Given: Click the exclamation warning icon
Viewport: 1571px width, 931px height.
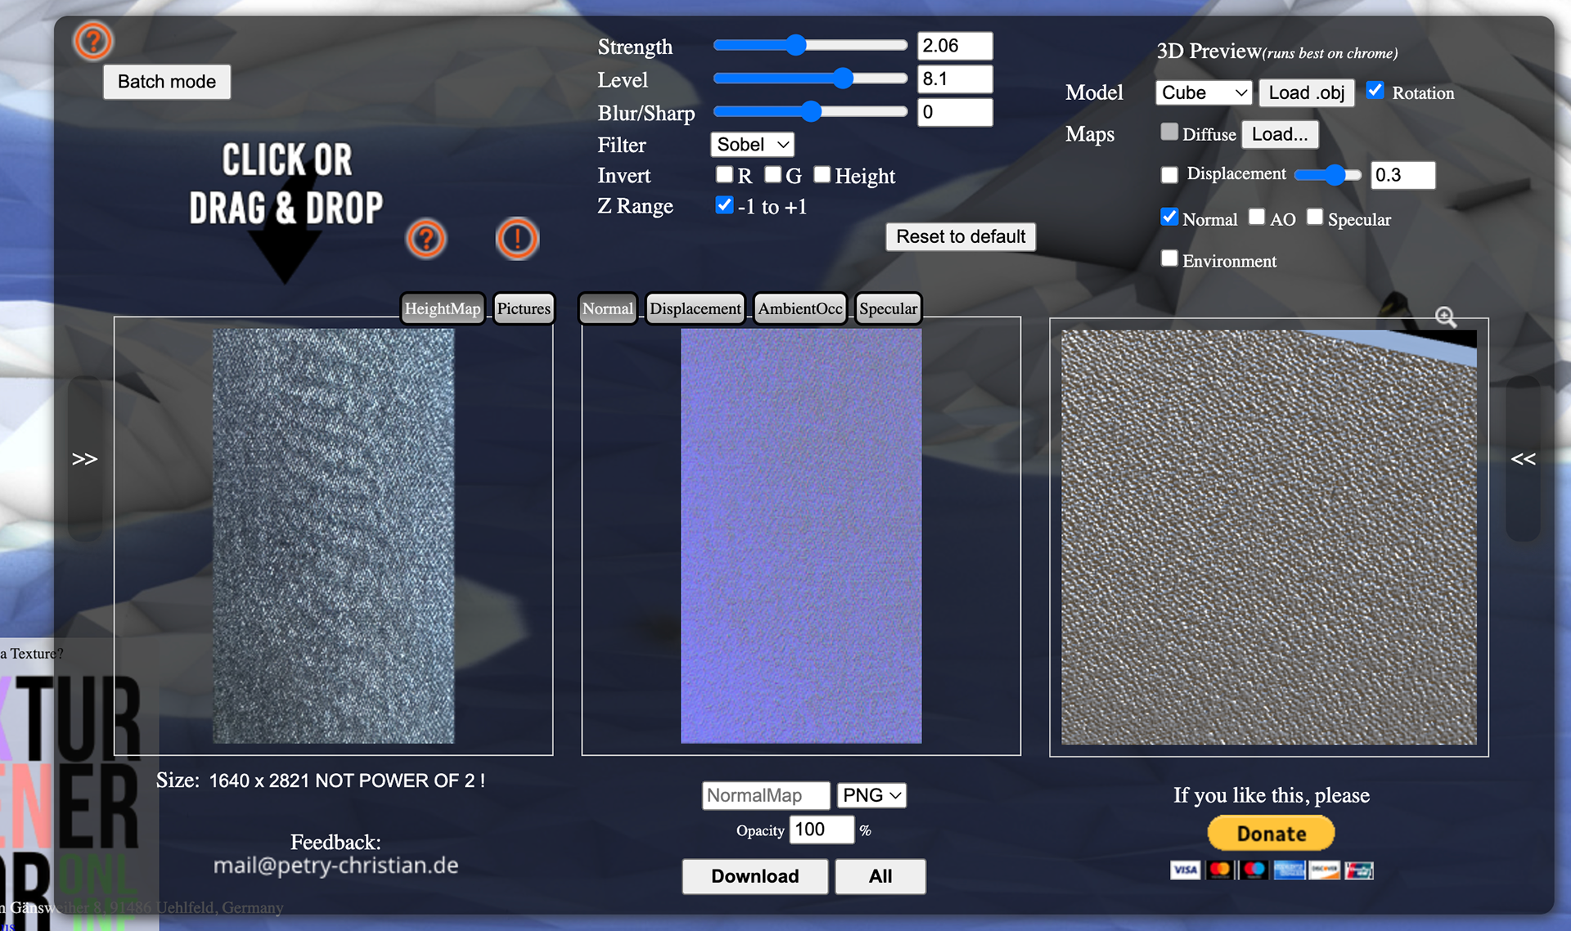Looking at the screenshot, I should tap(517, 239).
